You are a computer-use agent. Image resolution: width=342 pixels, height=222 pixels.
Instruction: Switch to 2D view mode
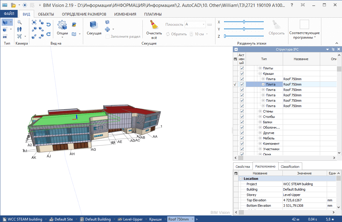[x=5, y=37]
